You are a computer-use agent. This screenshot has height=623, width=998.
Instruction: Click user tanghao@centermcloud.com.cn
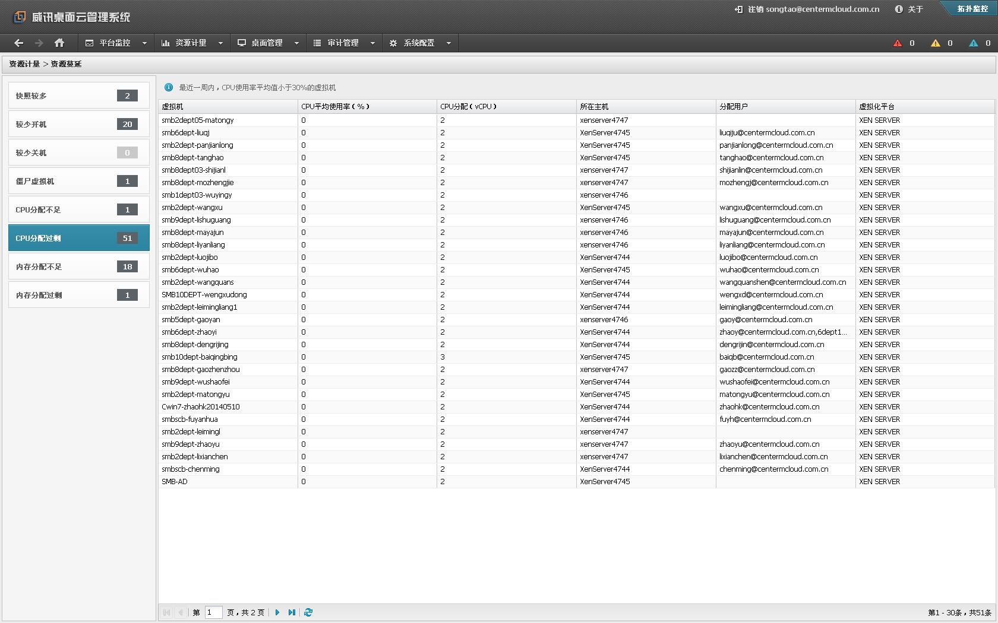tap(771, 157)
